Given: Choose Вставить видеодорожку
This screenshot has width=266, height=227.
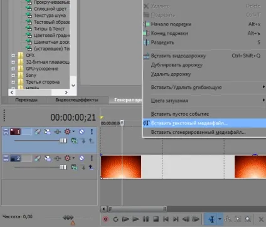Looking at the screenshot, I should pyautogui.click(x=204, y=56).
